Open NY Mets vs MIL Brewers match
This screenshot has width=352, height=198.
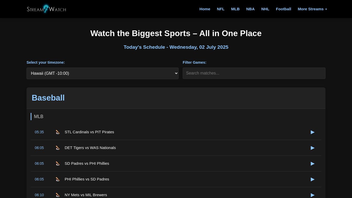pyautogui.click(x=86, y=195)
